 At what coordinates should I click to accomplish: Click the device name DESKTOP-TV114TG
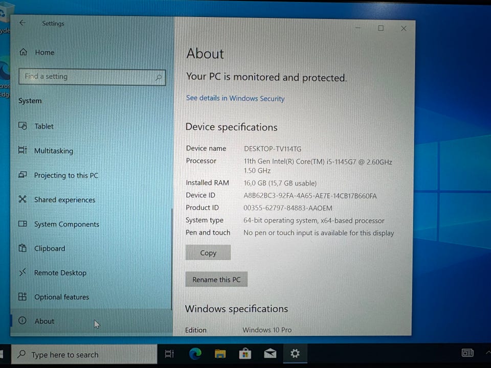tap(273, 149)
